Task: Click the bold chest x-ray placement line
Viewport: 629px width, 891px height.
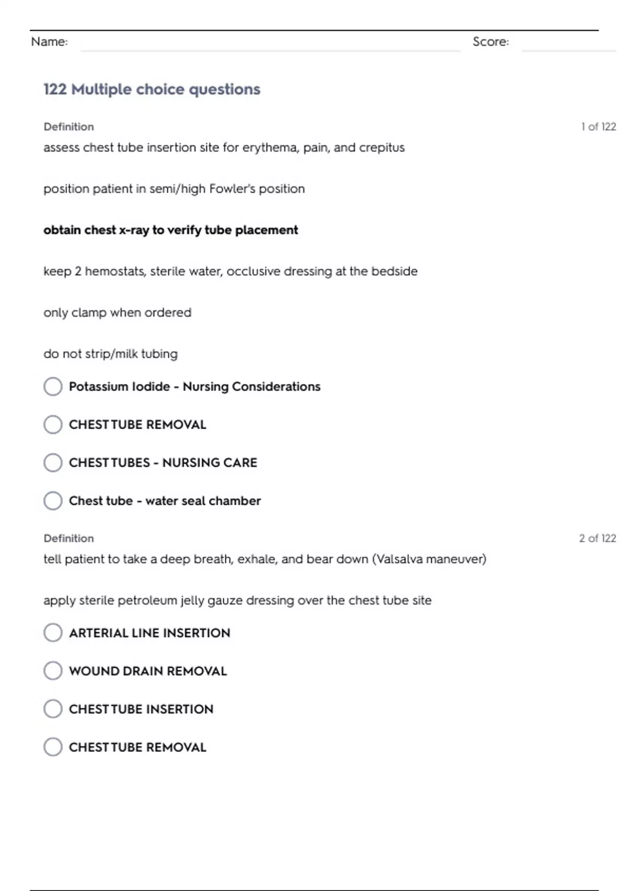Action: click(170, 230)
